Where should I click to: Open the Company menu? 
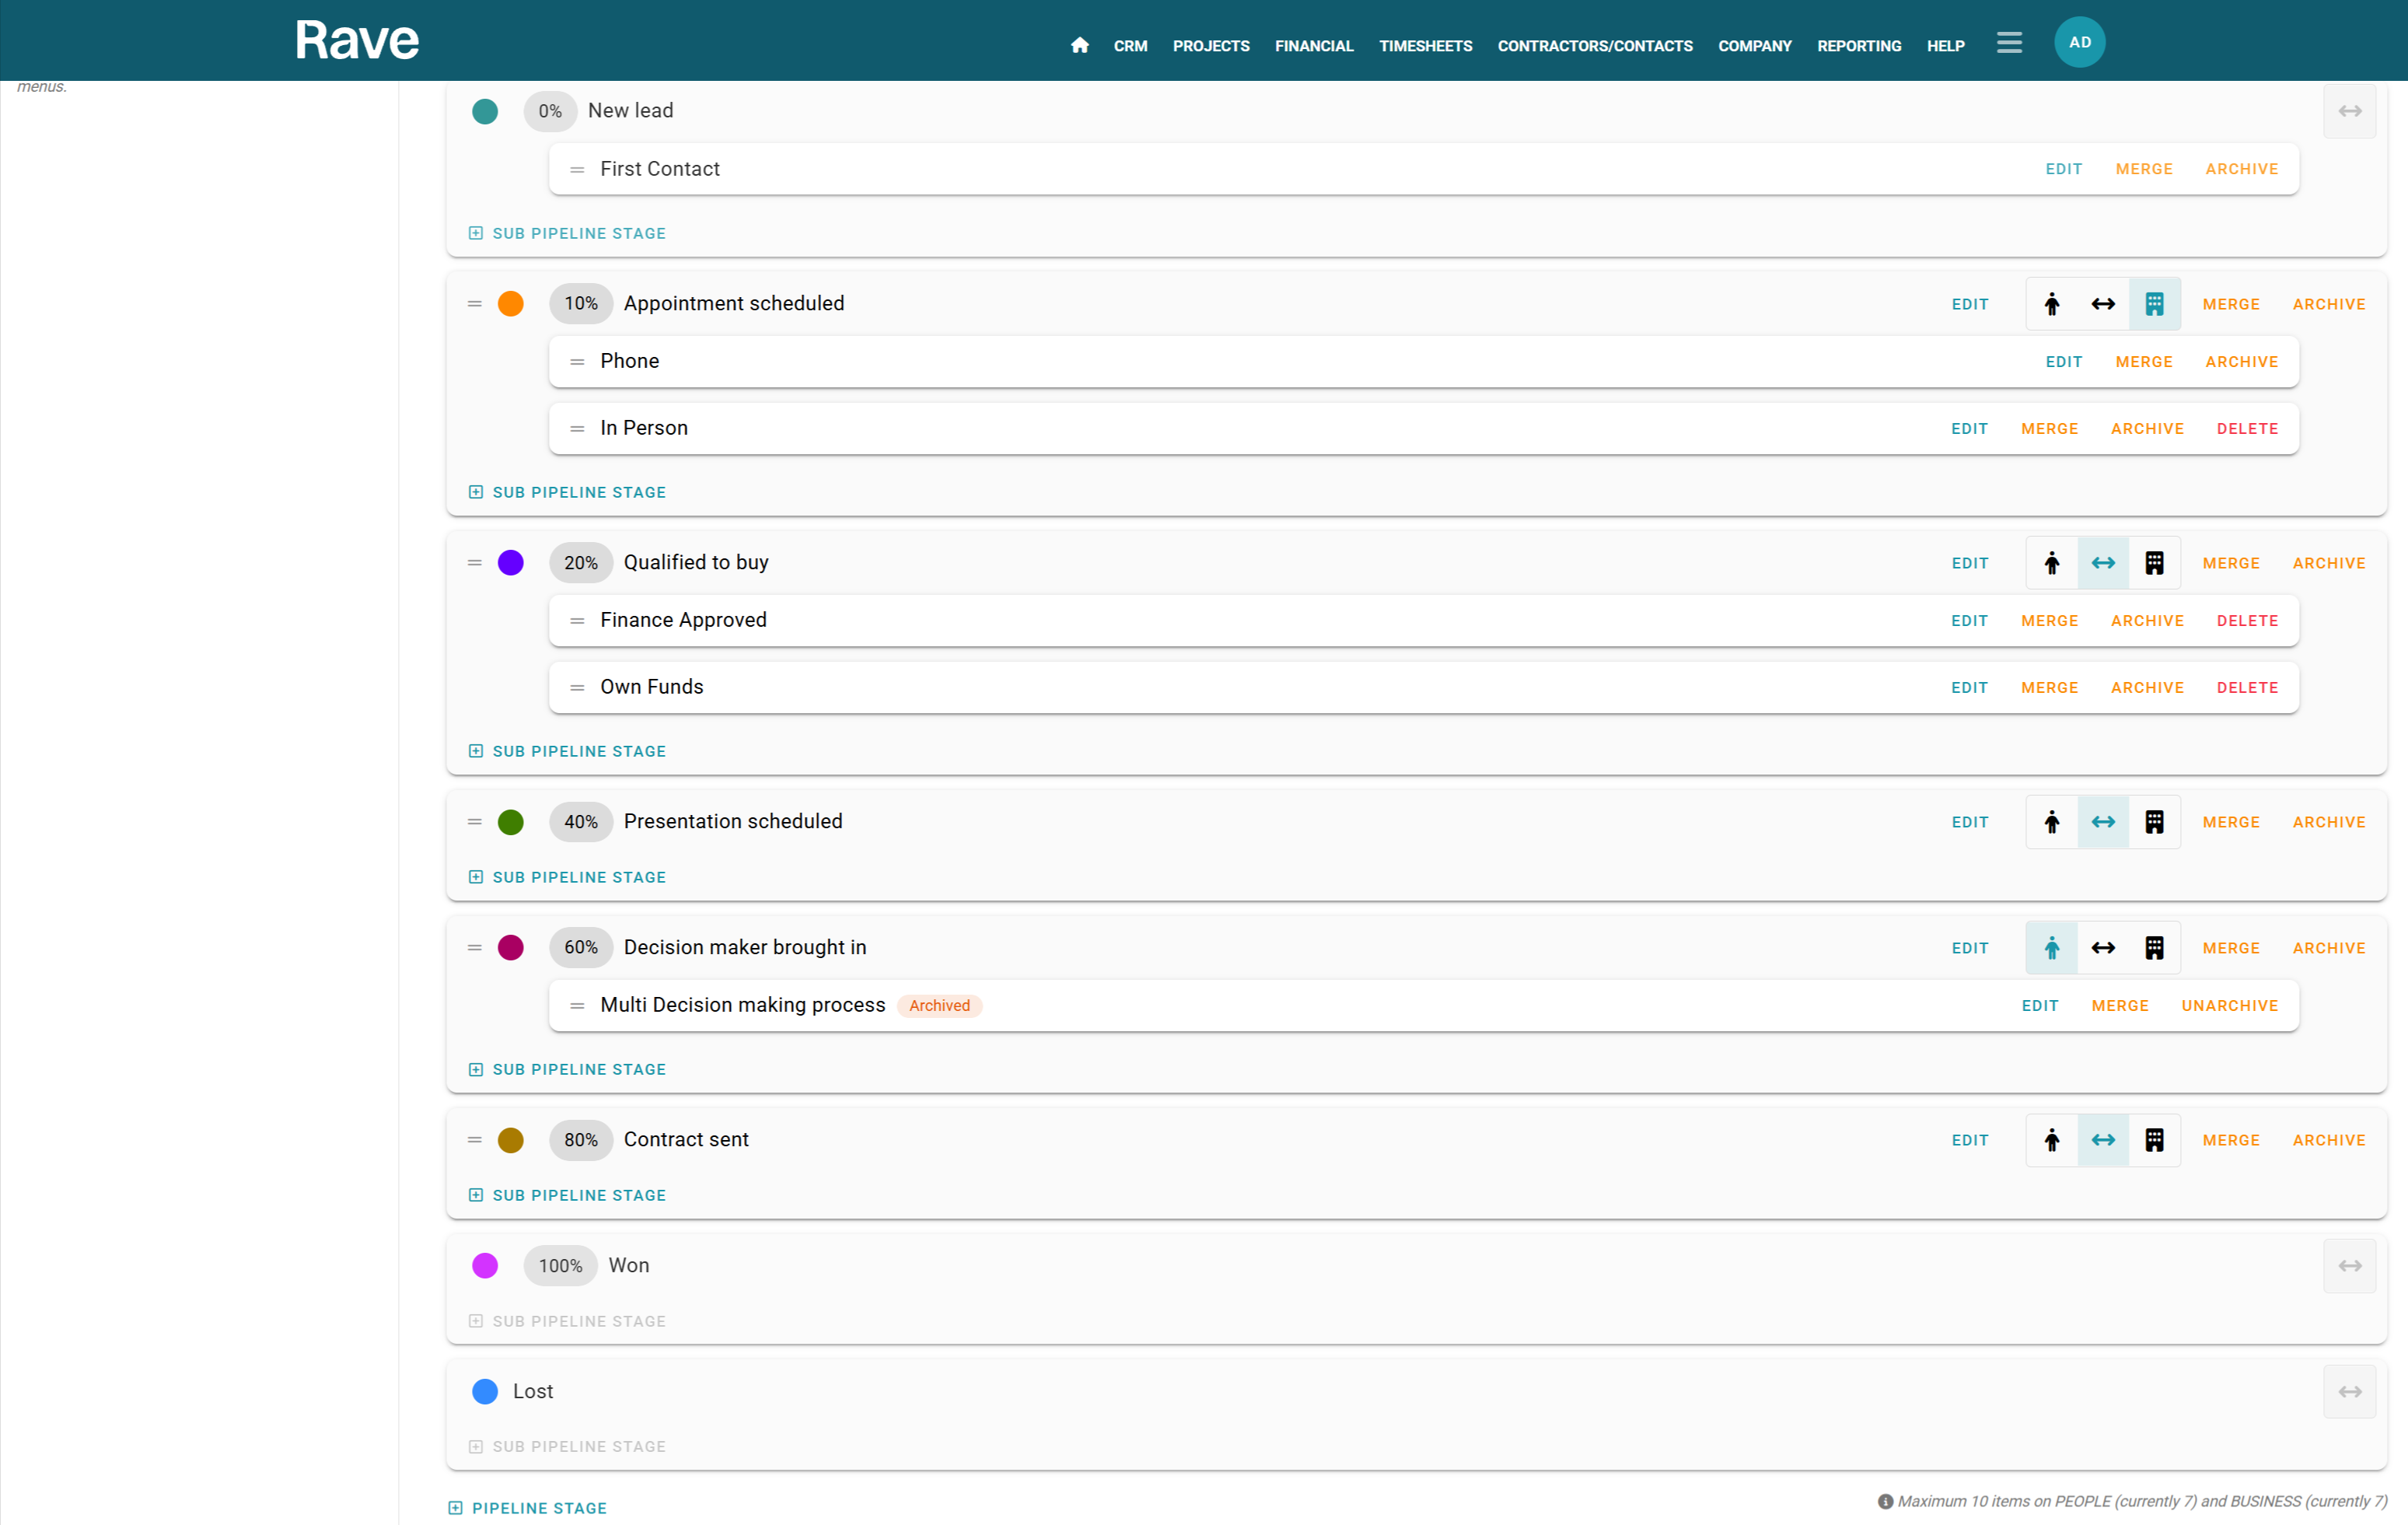[1755, 46]
